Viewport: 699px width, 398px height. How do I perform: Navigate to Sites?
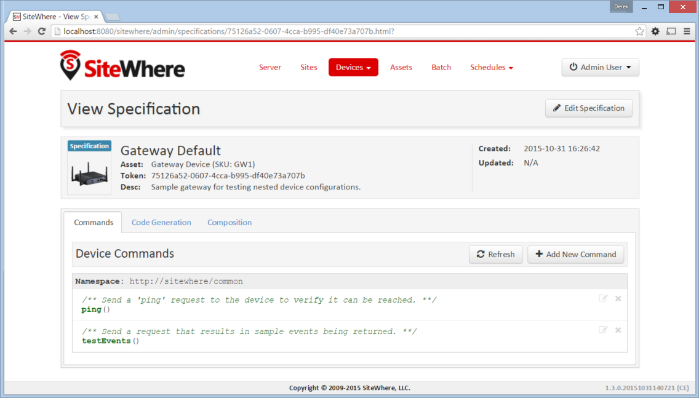[308, 67]
